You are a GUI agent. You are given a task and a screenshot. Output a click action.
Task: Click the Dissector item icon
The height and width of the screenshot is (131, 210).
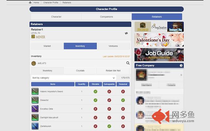35,100
